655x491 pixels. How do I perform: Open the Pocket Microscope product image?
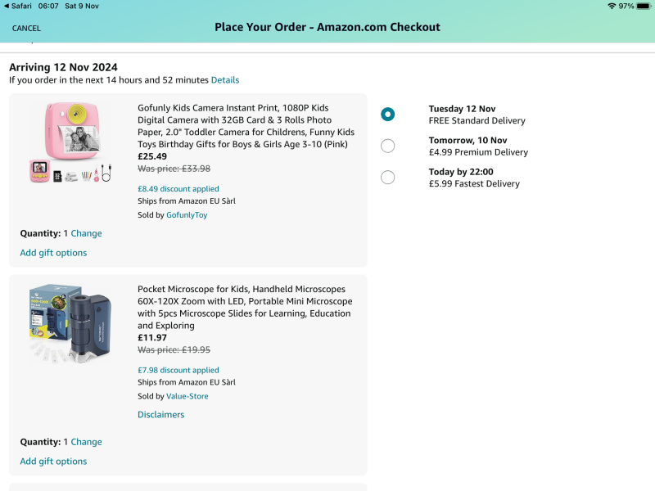(70, 322)
